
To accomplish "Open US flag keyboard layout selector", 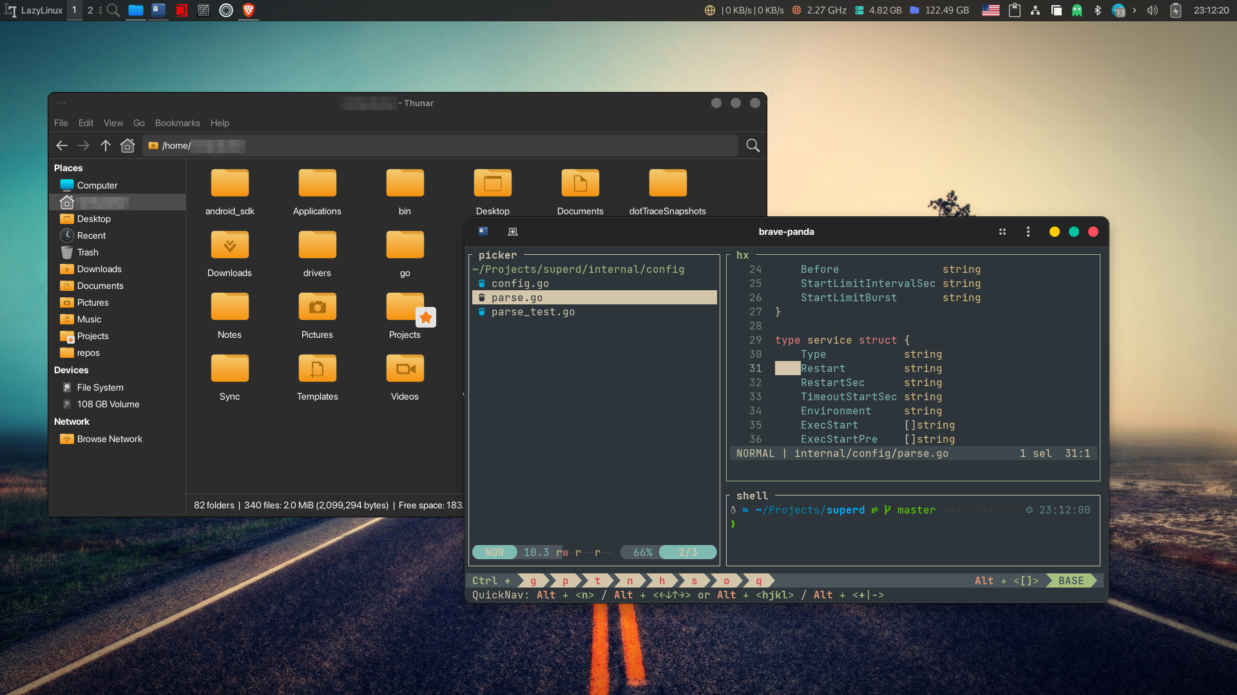I will tap(990, 10).
